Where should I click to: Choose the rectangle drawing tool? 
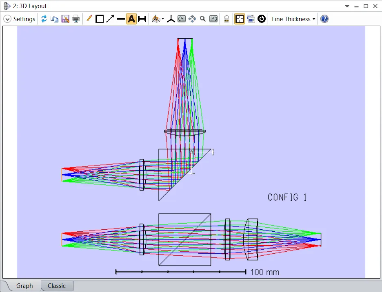[x=100, y=19]
